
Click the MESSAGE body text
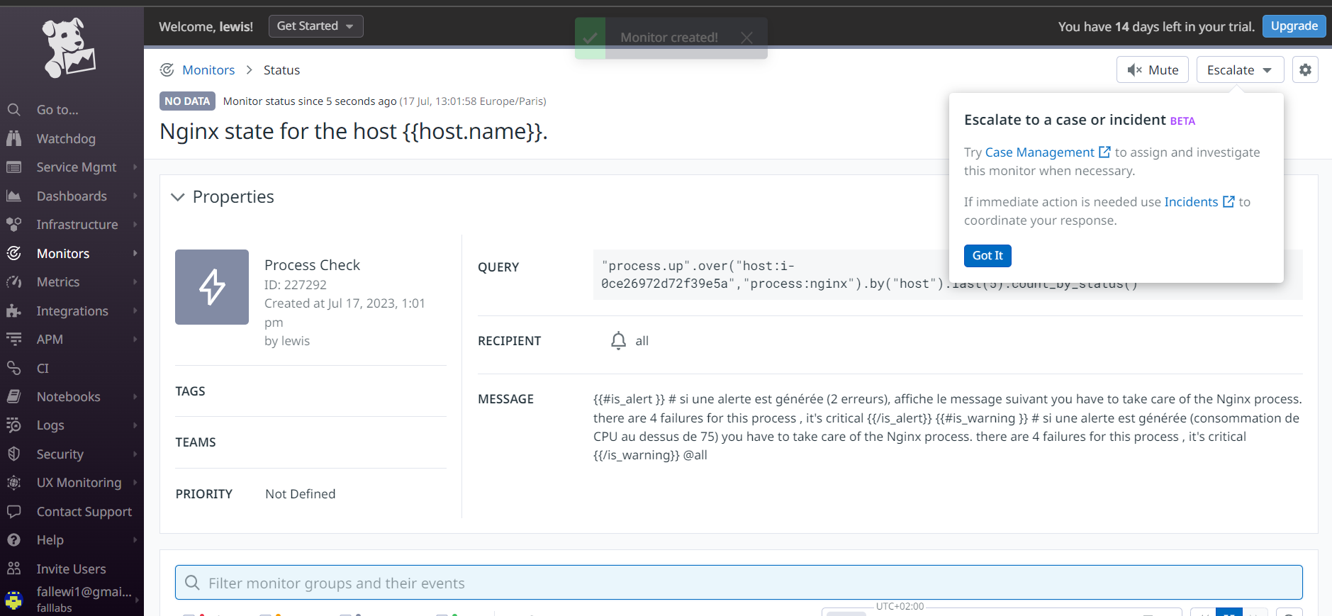(948, 427)
